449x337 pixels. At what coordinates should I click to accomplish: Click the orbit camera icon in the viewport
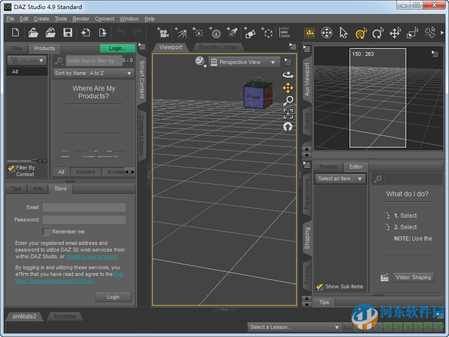[288, 75]
